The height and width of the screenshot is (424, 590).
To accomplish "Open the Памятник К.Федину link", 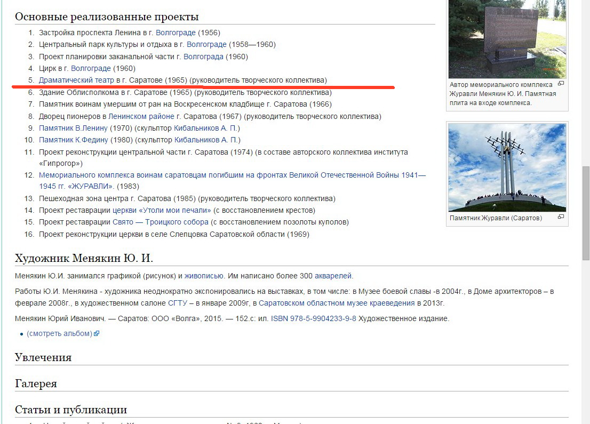I will point(74,140).
